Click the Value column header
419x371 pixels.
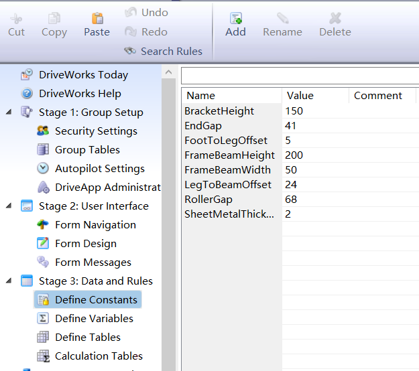315,96
